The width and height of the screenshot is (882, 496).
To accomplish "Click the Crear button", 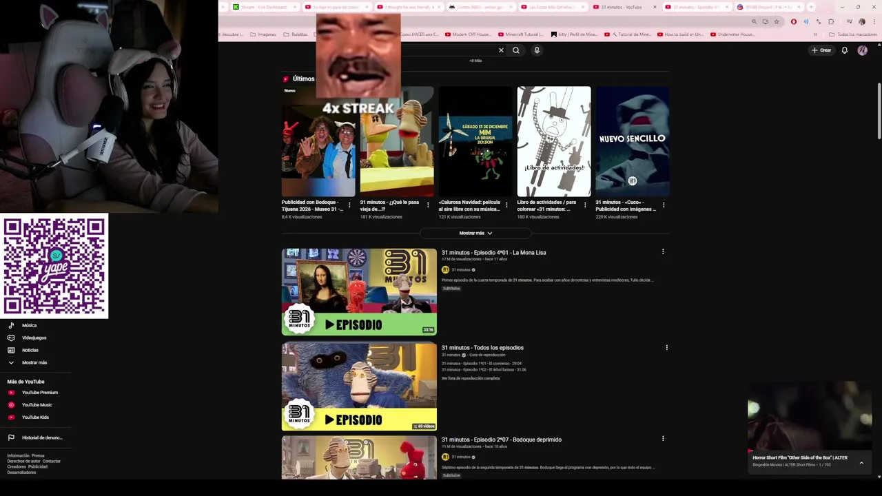I will click(x=821, y=50).
